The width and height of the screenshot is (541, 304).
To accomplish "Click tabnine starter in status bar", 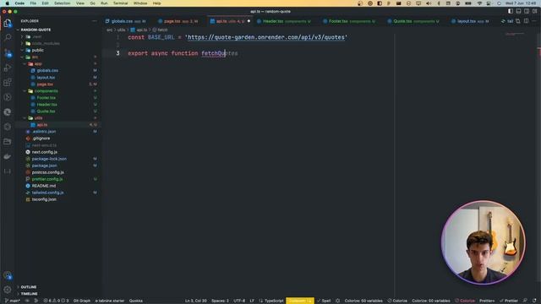I will pos(110,301).
